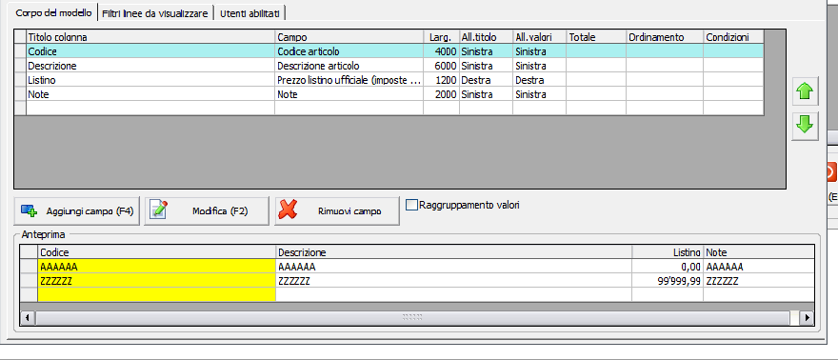Click Modifica (F2) button
The image size is (838, 360).
click(x=207, y=211)
